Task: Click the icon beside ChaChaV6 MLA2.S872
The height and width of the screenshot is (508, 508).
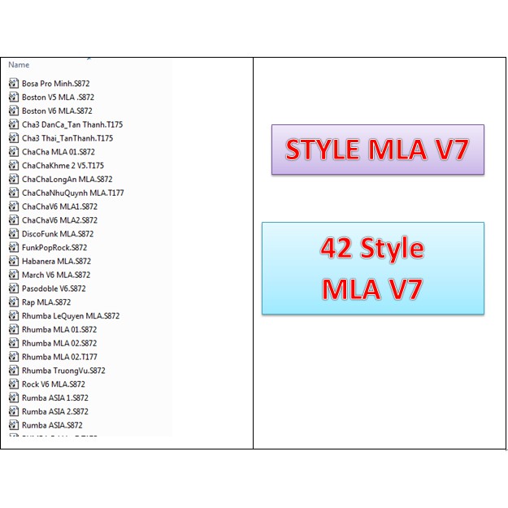Action: pyautogui.click(x=14, y=219)
